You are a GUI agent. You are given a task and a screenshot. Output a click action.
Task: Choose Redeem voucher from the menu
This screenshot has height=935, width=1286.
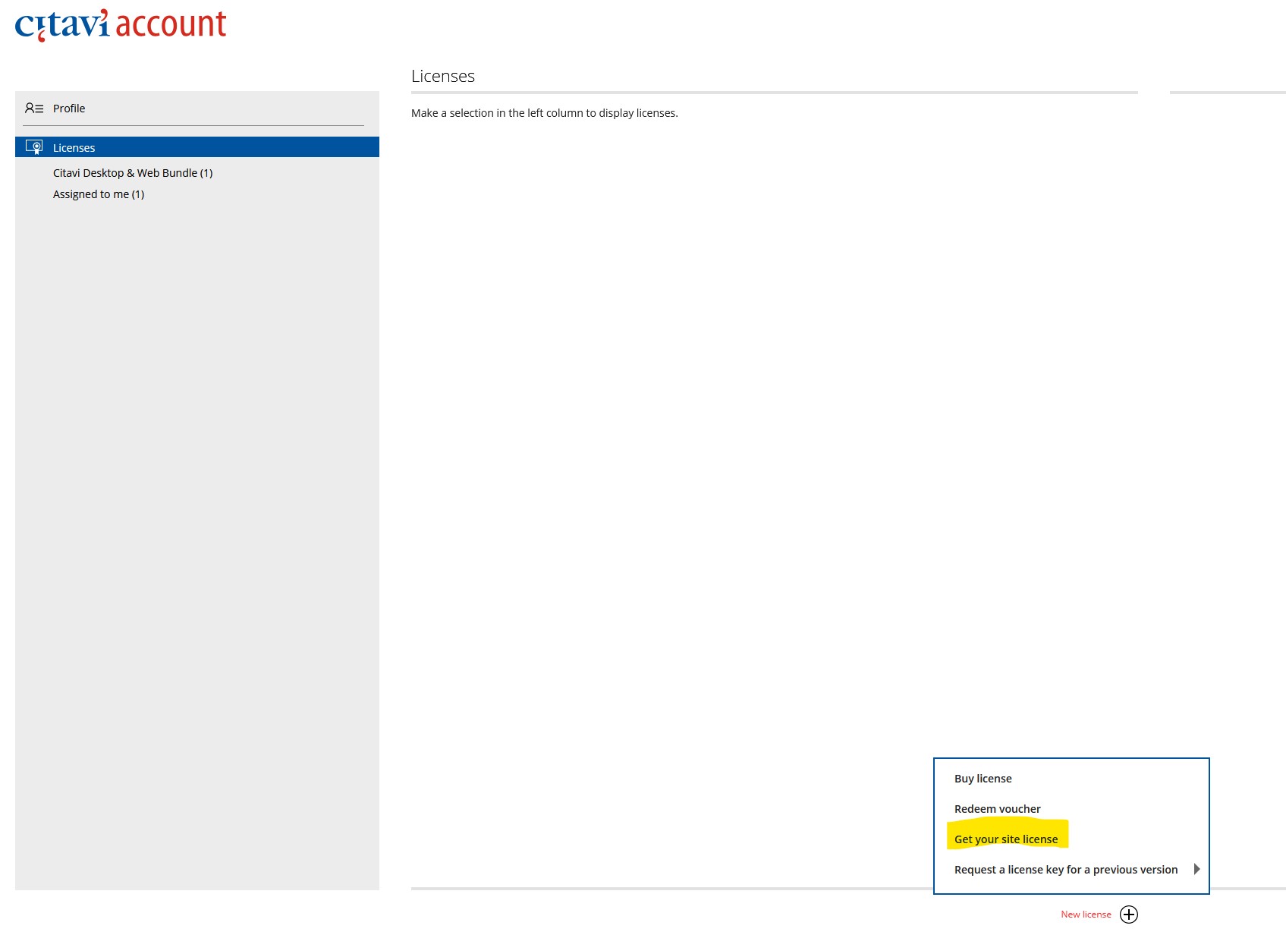coord(998,809)
